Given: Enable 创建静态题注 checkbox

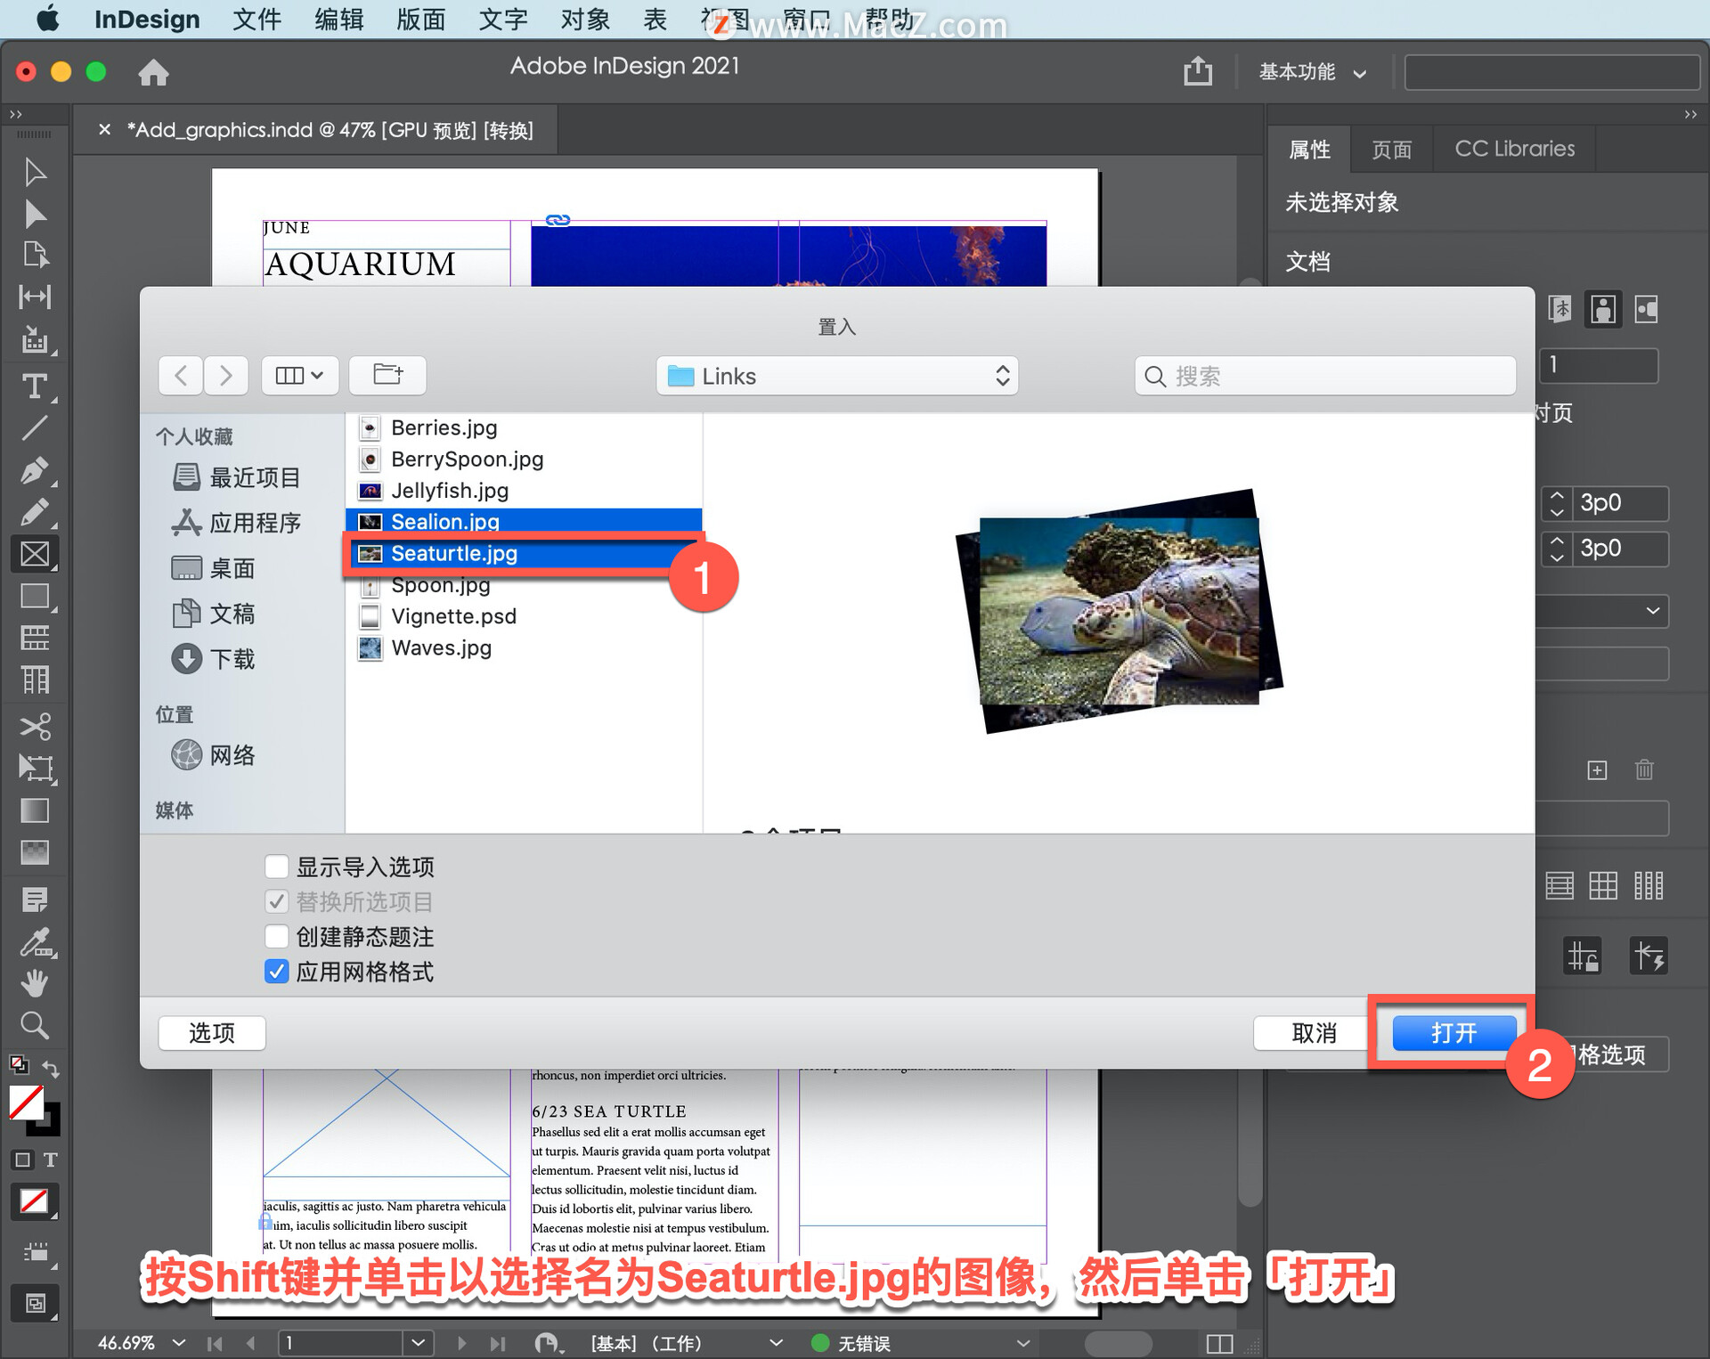Looking at the screenshot, I should pos(276,936).
